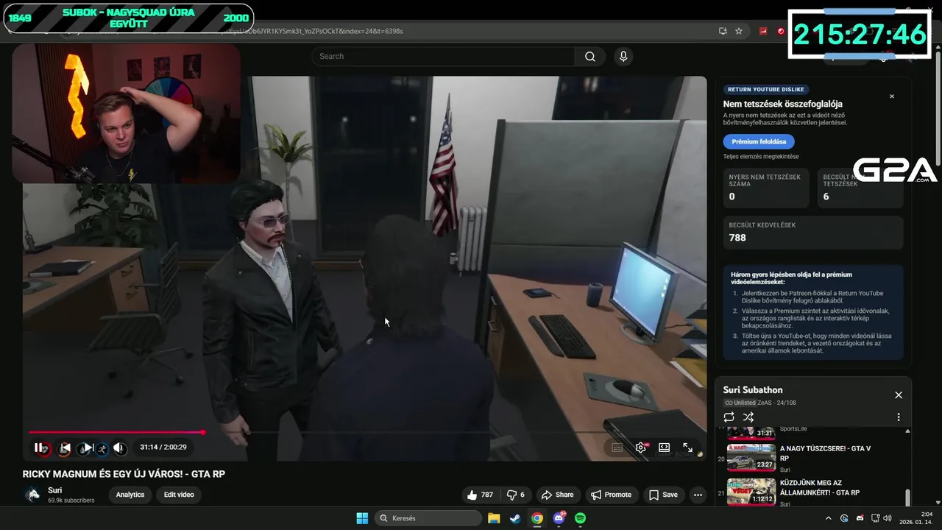This screenshot has height=530, width=942.
Task: Click the playlist scrollbar up arrow
Action: pyautogui.click(x=907, y=431)
